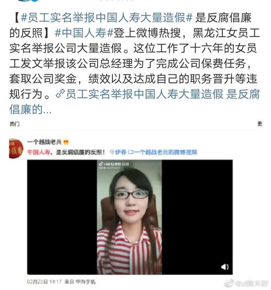Play the video of woman in striped shirt
Viewport: 271px width, 290px height.
click(130, 217)
